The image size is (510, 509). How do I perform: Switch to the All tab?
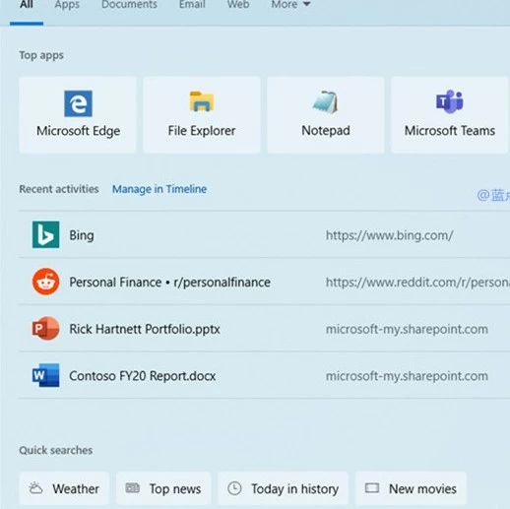coord(27,5)
